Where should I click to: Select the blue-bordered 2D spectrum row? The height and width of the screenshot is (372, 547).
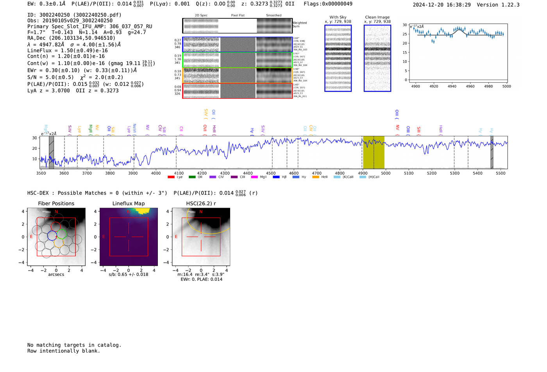pyautogui.click(x=237, y=44)
